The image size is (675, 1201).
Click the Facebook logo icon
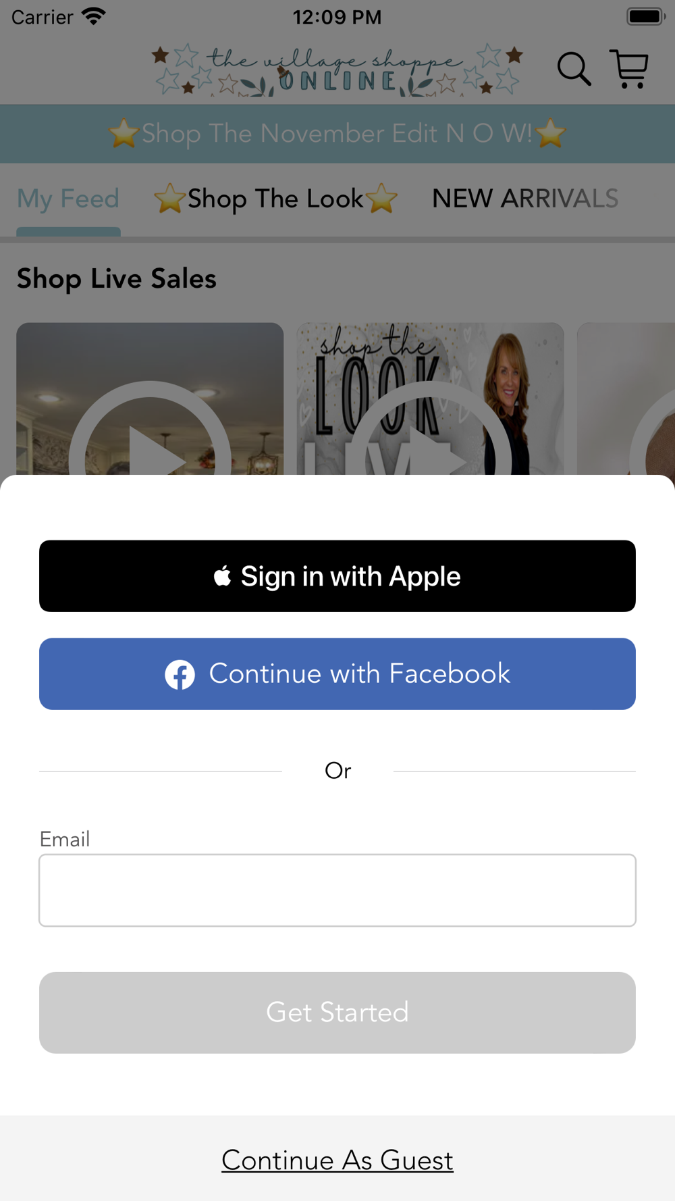pyautogui.click(x=180, y=674)
